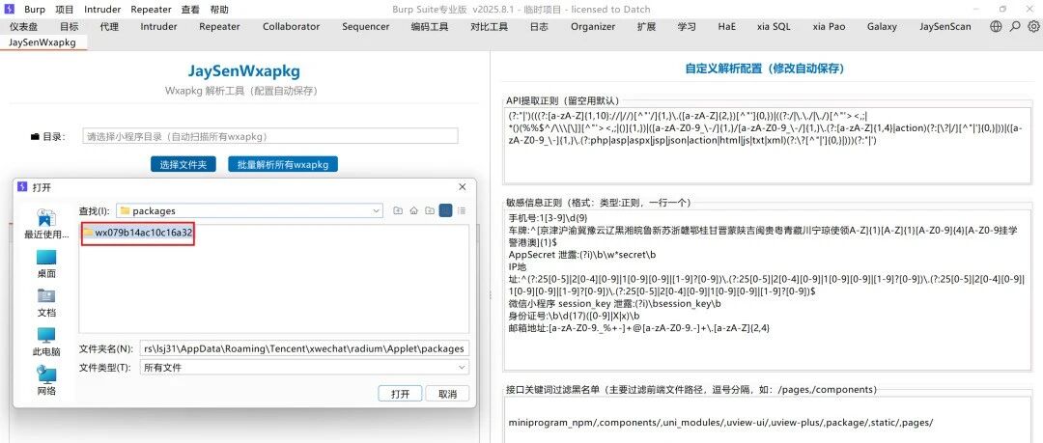Switch to 扩展 tab
Viewport: 1043px width, 443px height.
coord(646,27)
